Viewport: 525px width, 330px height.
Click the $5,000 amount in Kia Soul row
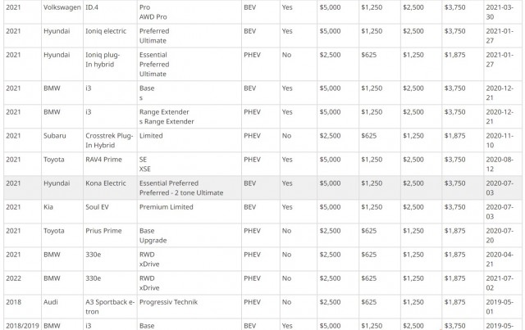tap(330, 207)
